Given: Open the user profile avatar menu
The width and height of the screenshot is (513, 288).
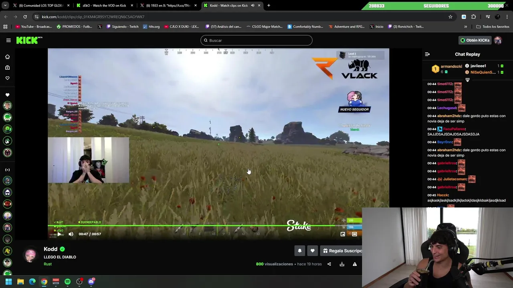Looking at the screenshot, I should (x=498, y=40).
